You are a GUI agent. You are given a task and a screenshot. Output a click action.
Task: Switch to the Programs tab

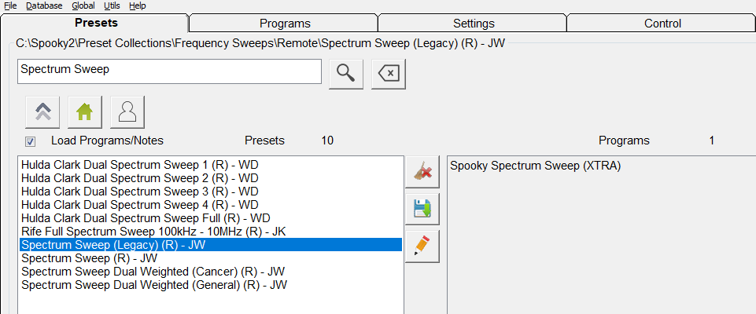pyautogui.click(x=285, y=24)
